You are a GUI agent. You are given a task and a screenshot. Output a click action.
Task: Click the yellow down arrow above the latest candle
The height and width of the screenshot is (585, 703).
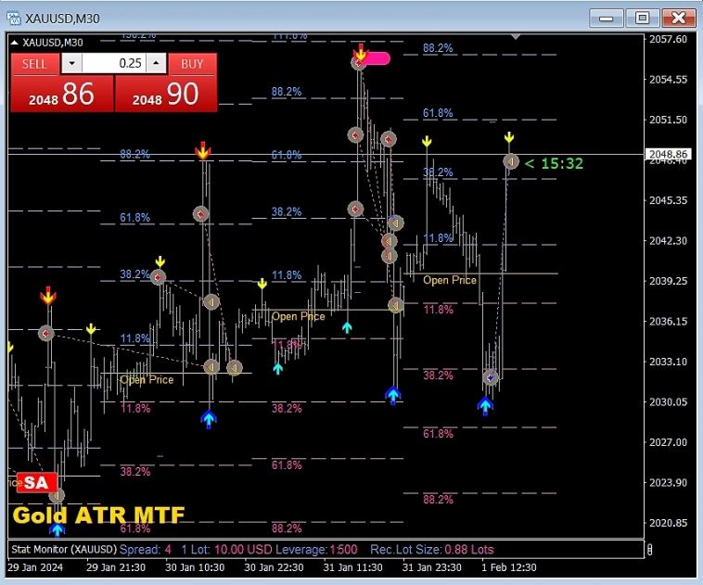[509, 139]
